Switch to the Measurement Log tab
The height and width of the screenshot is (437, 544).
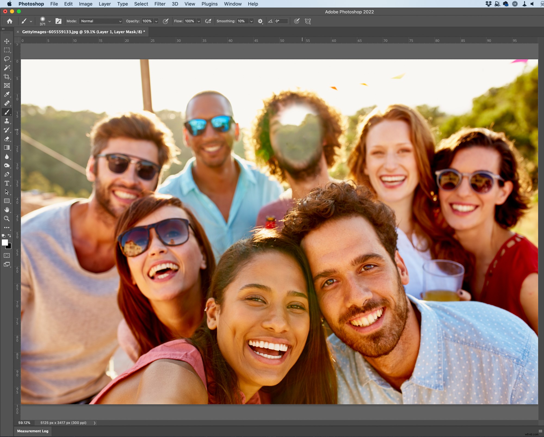pos(33,431)
